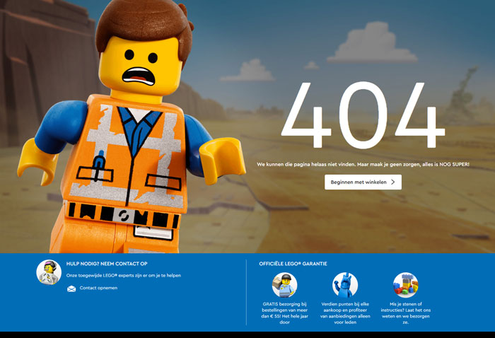Click the Emmet minifigure image
Screen dimensions: 495x338
pos(131,127)
